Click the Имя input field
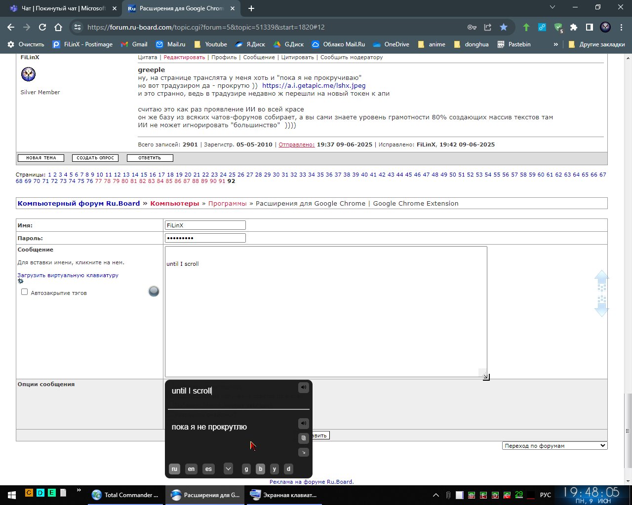The width and height of the screenshot is (632, 505). pyautogui.click(x=205, y=225)
